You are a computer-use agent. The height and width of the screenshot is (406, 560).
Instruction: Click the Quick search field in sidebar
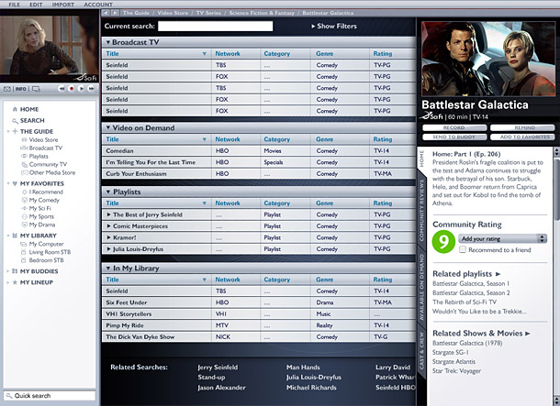point(50,396)
